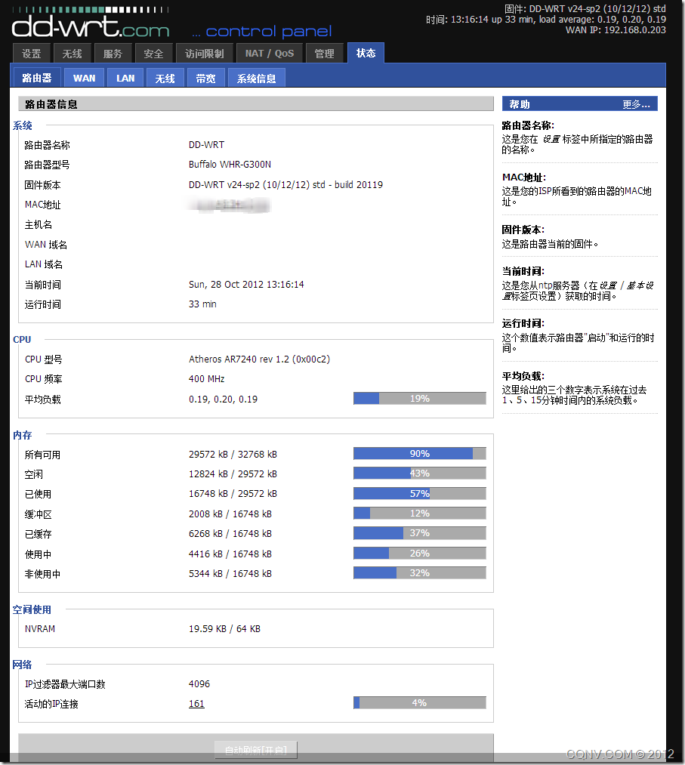Switch to the 服务 tab

coord(113,53)
